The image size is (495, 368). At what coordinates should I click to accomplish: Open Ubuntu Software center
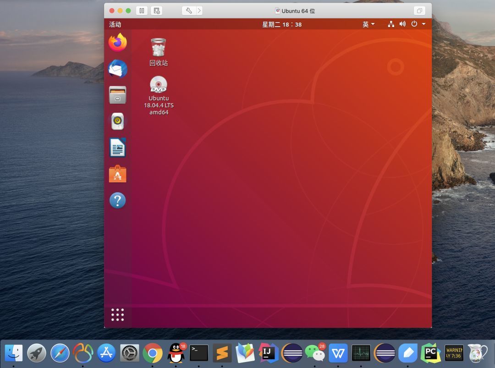click(x=117, y=174)
